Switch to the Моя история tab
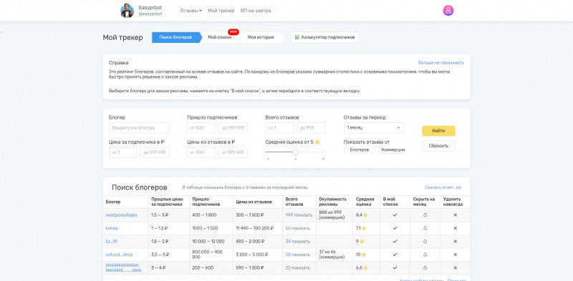The image size is (573, 281). (x=261, y=37)
